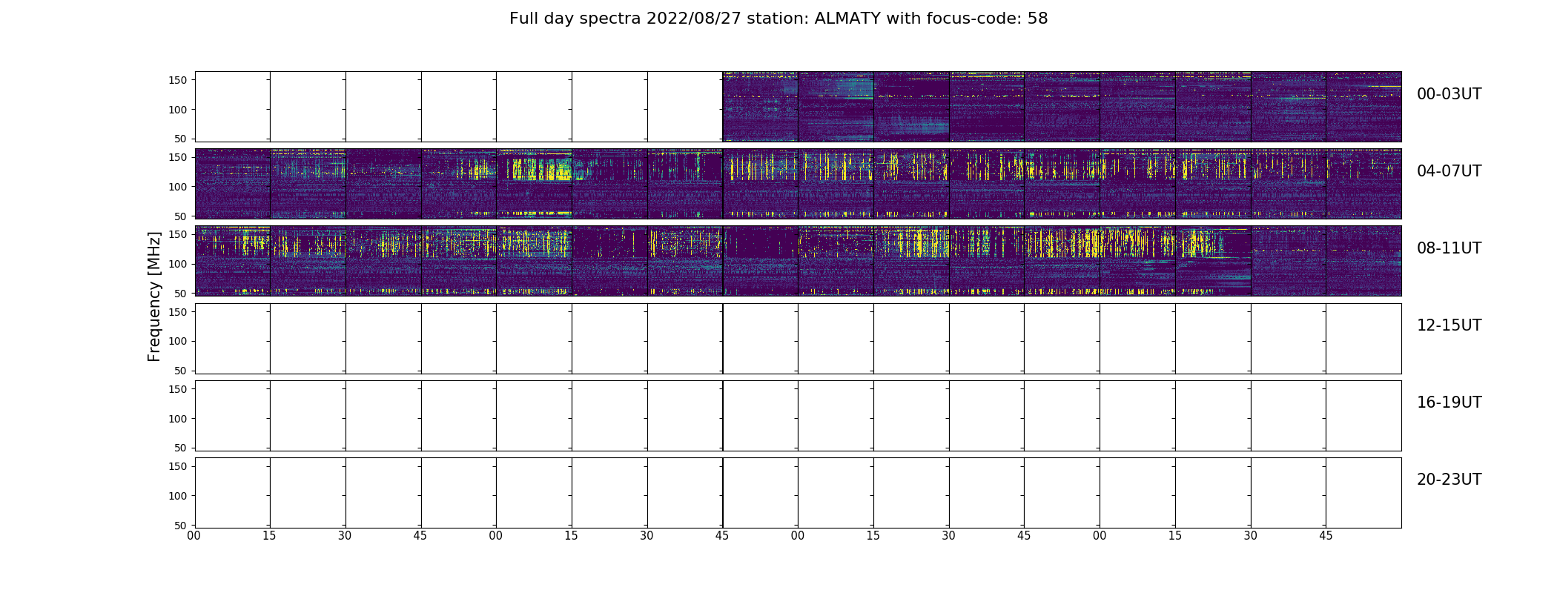The image size is (1557, 593).
Task: Click the 150 tick on 00-03UT frequency axis
Action: [x=179, y=80]
